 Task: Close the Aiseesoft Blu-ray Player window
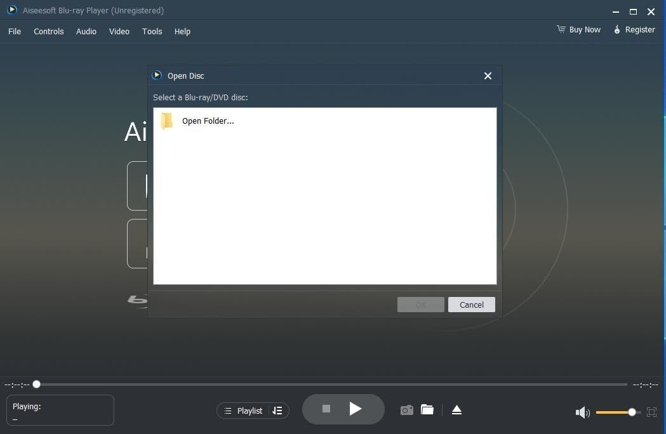[x=651, y=12]
